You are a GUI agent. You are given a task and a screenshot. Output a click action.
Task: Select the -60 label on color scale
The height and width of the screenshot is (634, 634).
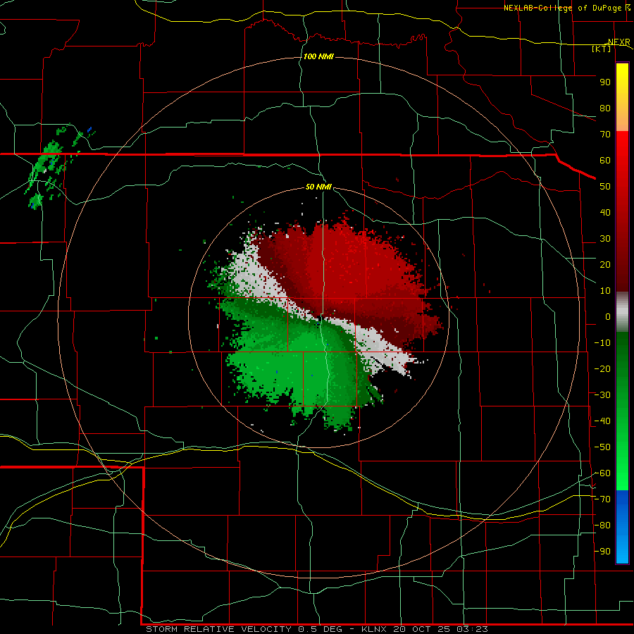(x=602, y=473)
